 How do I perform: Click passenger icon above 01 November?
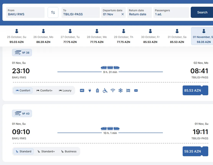pos(204,31)
